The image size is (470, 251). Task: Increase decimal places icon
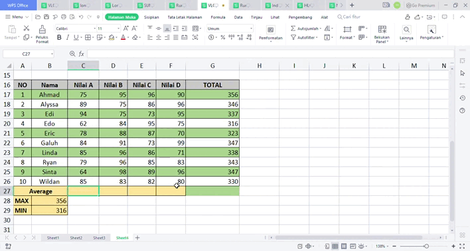click(x=240, y=37)
